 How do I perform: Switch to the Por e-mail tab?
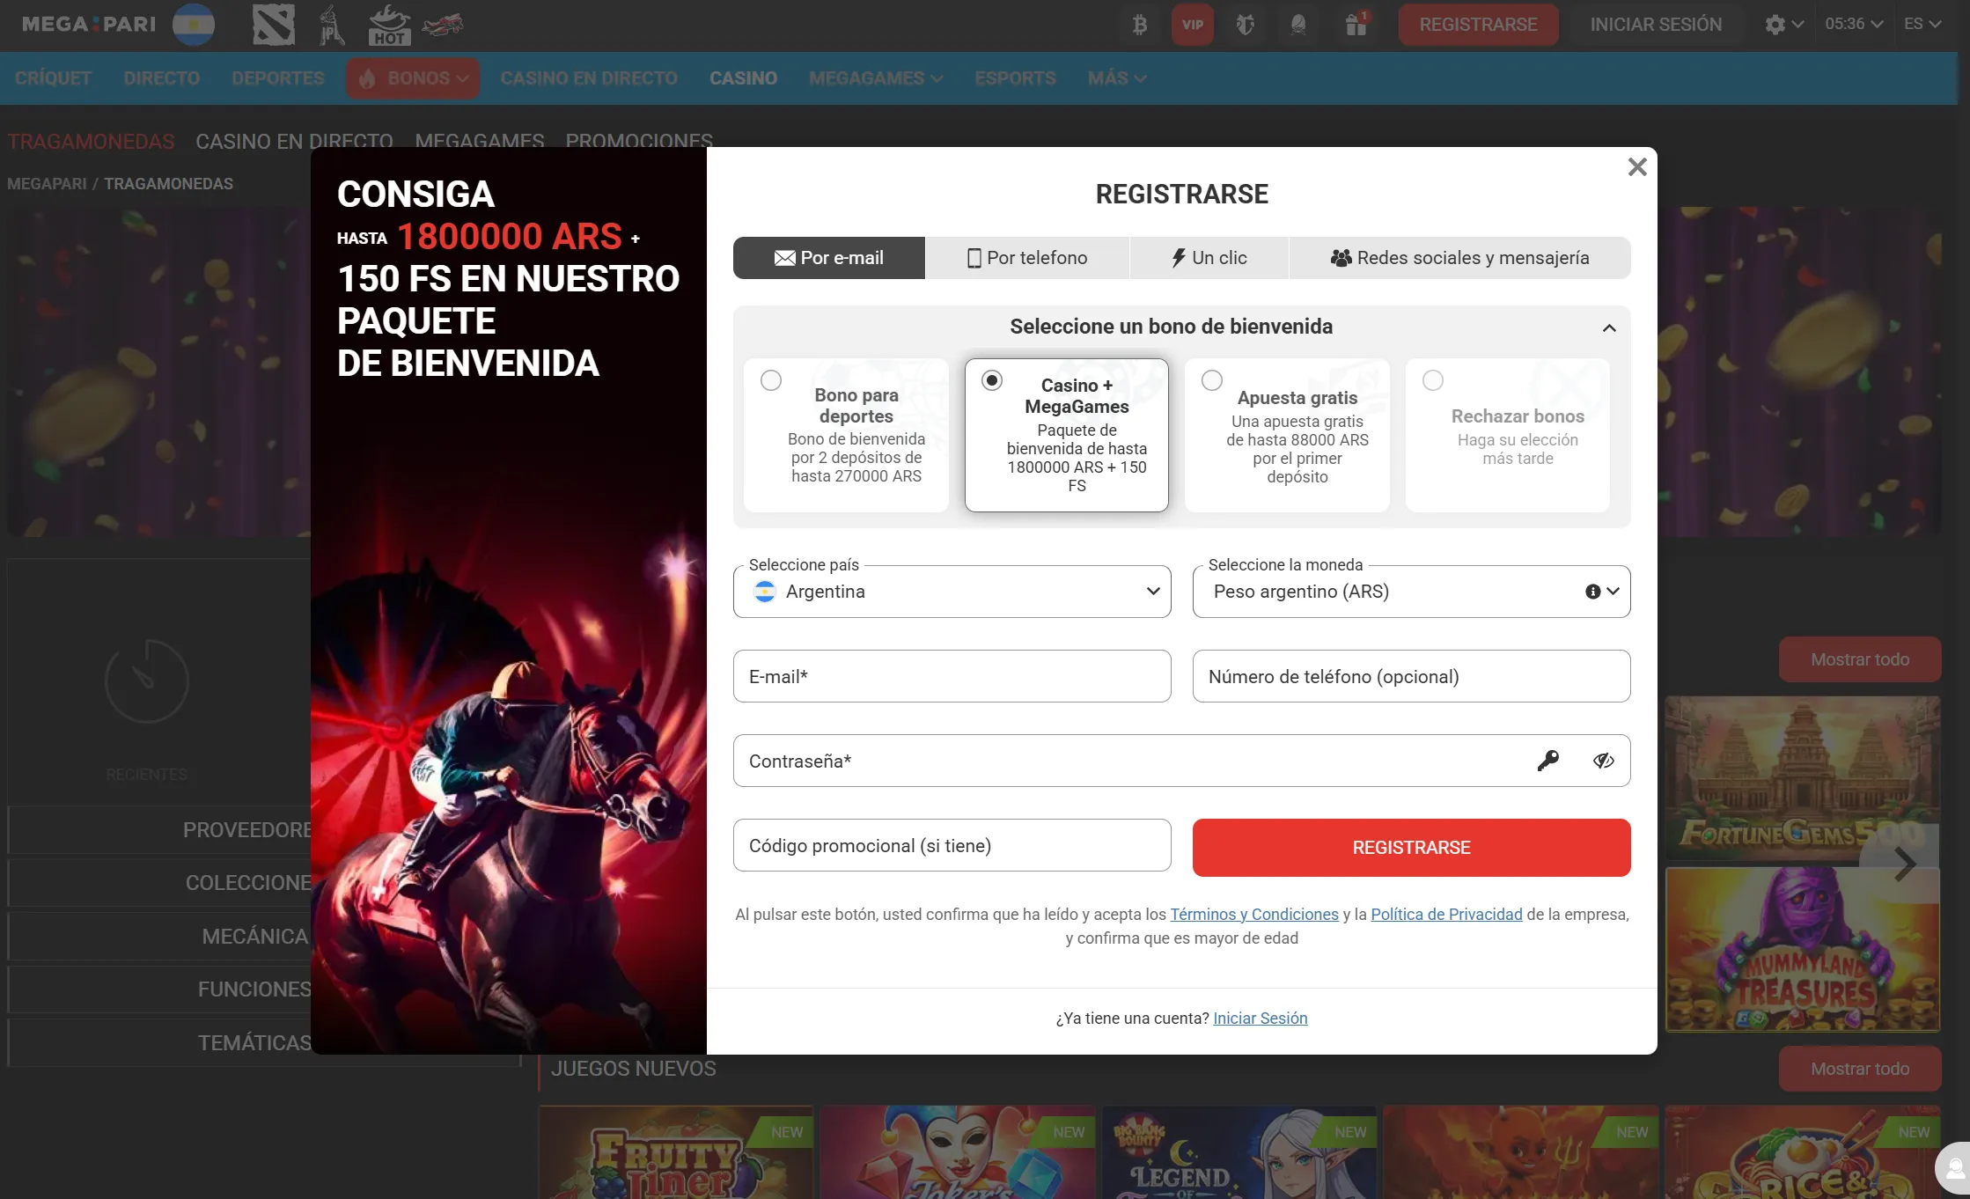coord(829,258)
